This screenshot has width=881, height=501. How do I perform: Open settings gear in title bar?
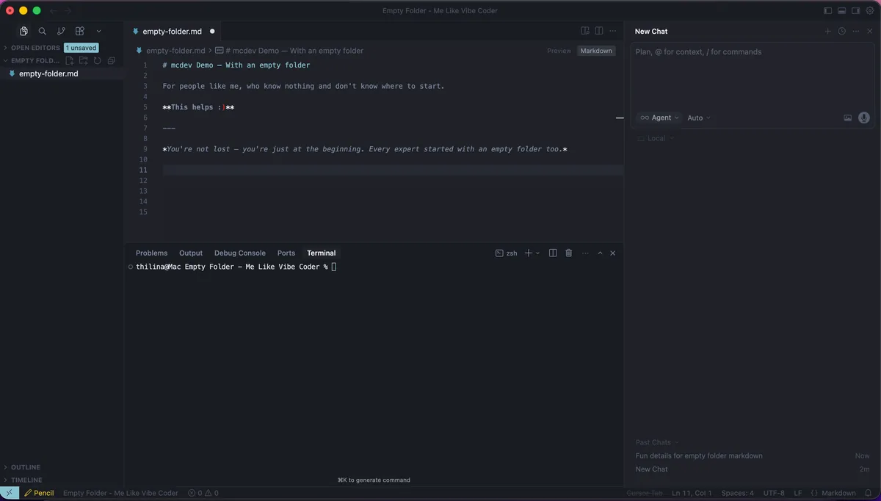870,10
